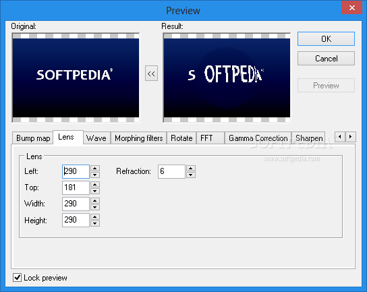Click into the Width value field
The height and width of the screenshot is (292, 367).
(x=76, y=204)
